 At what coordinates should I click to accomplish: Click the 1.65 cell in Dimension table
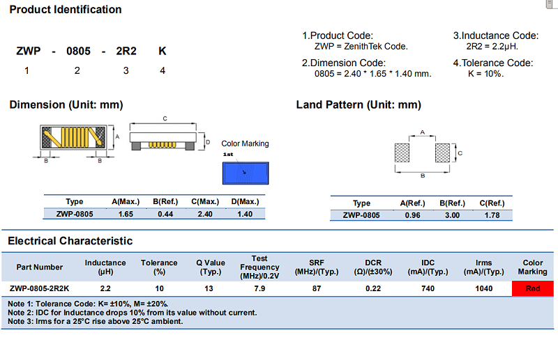126,214
